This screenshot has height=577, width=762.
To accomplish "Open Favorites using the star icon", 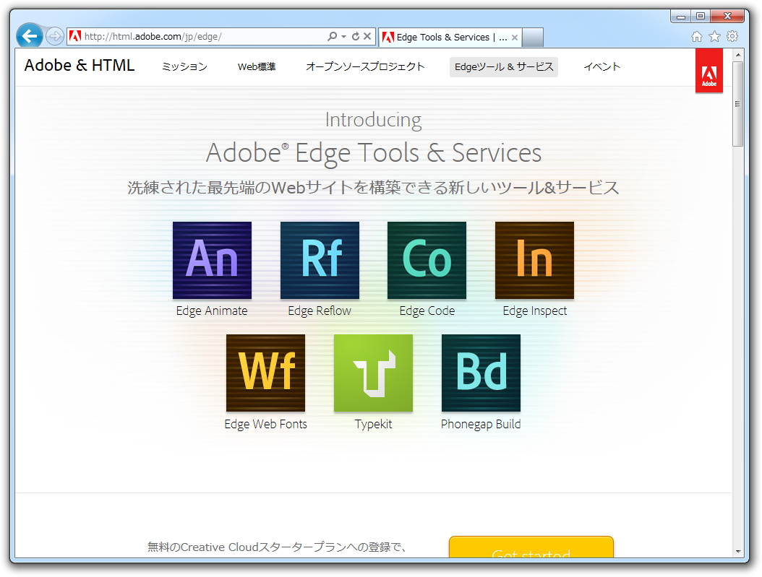I will 714,35.
